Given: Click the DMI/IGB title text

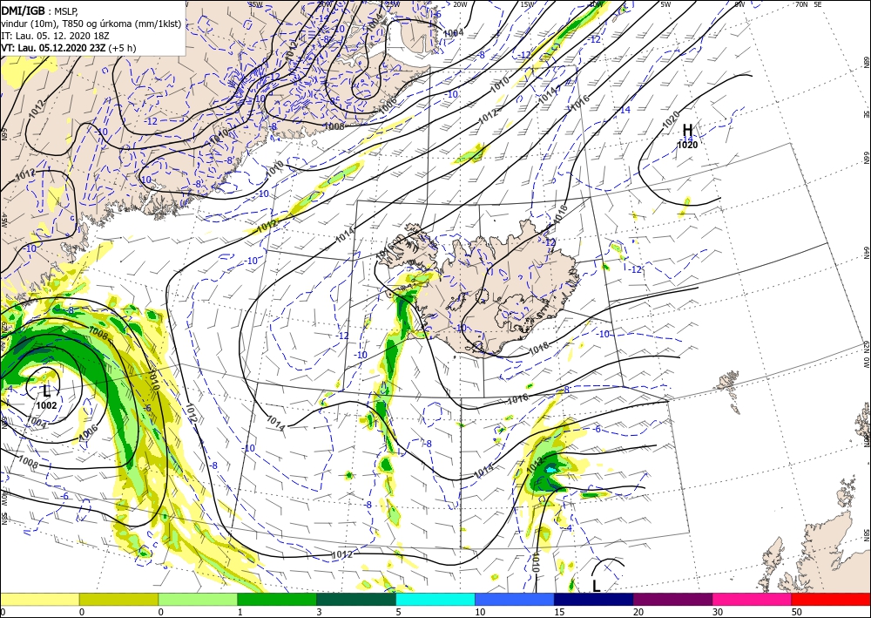Looking at the screenshot, I should 23,10.
